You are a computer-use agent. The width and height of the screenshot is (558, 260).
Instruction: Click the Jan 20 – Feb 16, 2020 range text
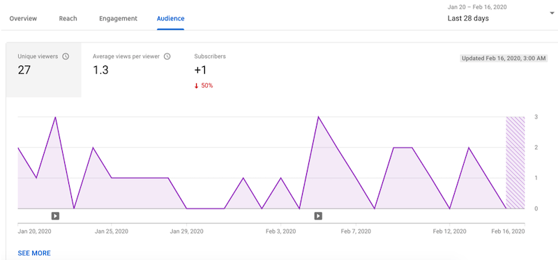[477, 7]
